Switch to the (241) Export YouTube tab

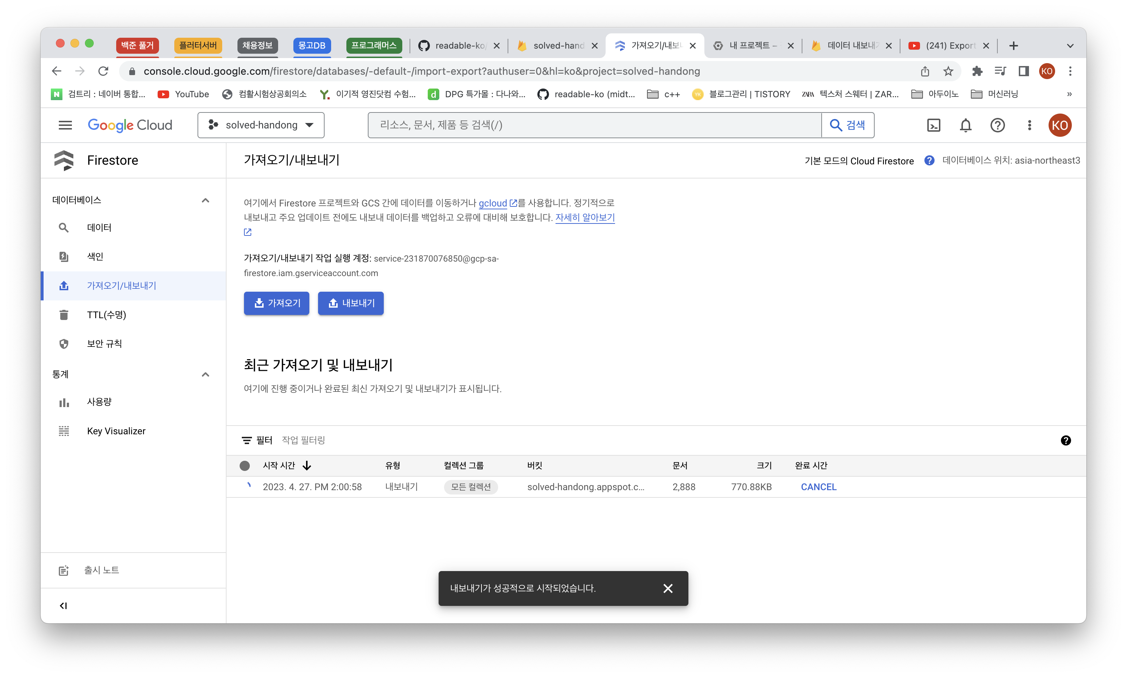click(948, 46)
